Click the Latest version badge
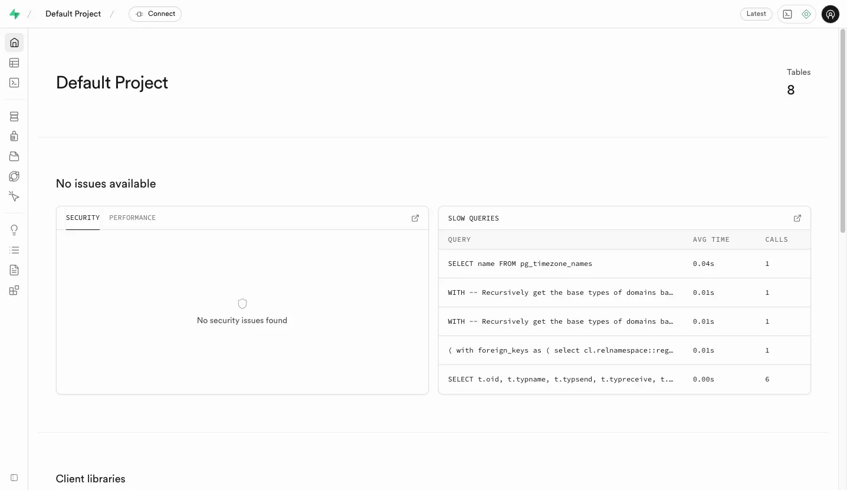This screenshot has width=847, height=490. point(756,14)
